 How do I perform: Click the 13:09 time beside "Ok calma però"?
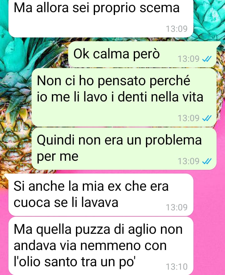tap(189, 59)
